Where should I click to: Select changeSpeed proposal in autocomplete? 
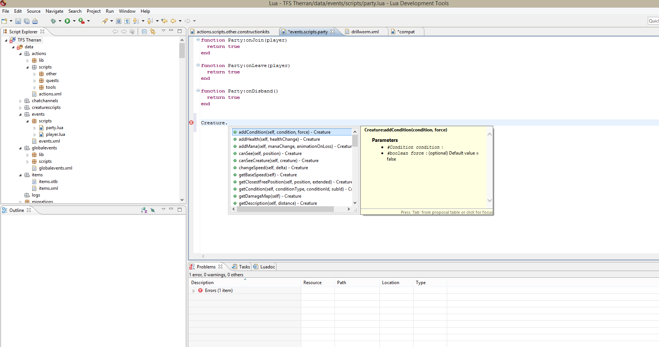pos(292,168)
